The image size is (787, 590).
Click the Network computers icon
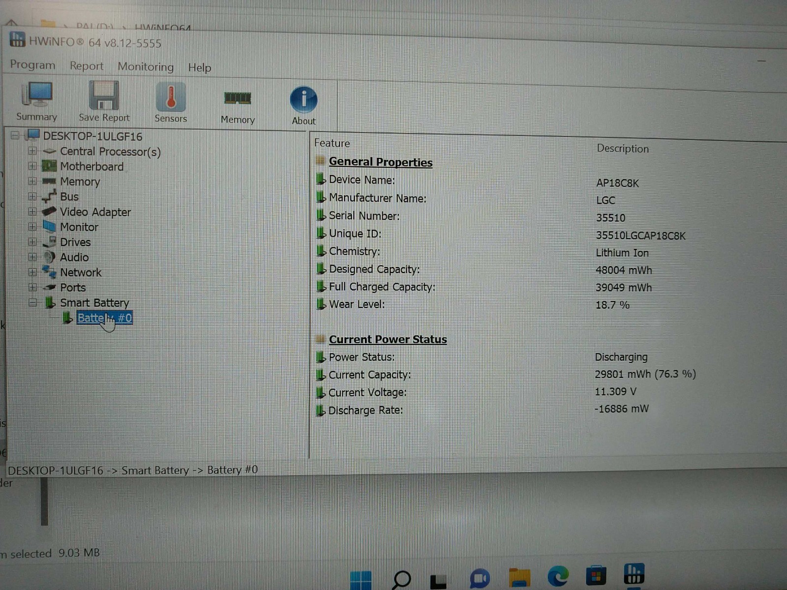coord(49,271)
